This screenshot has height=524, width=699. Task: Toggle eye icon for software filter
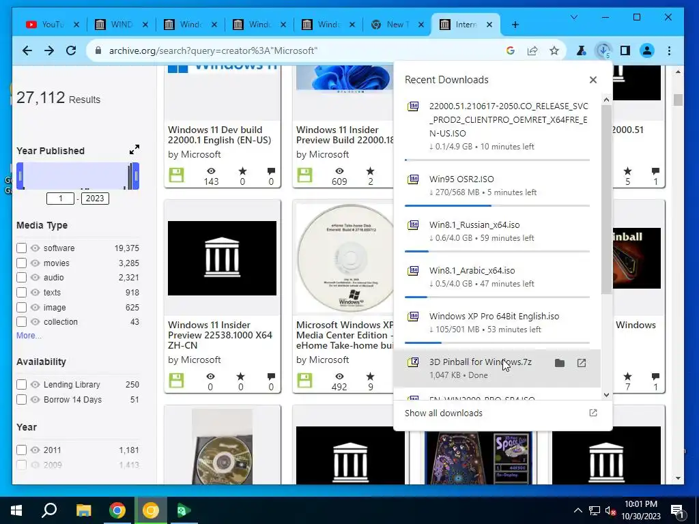(35, 248)
